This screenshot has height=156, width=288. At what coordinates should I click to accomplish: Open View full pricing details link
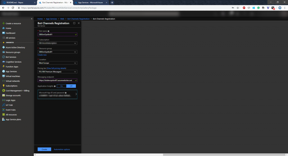tap(56, 68)
